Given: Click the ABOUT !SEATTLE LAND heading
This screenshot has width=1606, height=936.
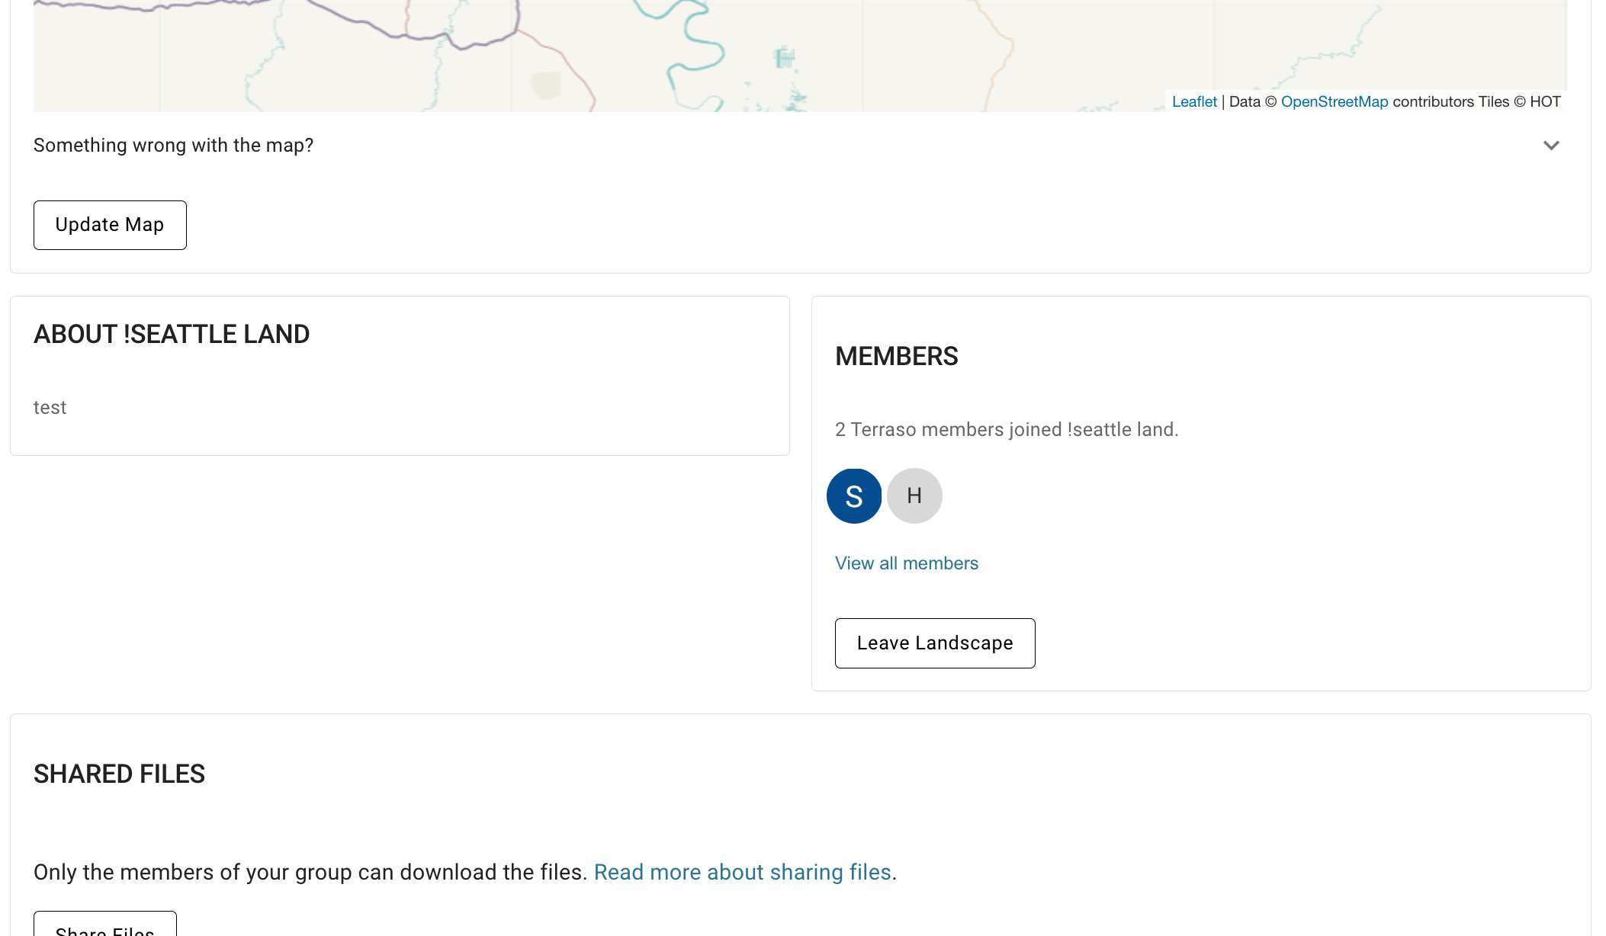Looking at the screenshot, I should coord(171,333).
